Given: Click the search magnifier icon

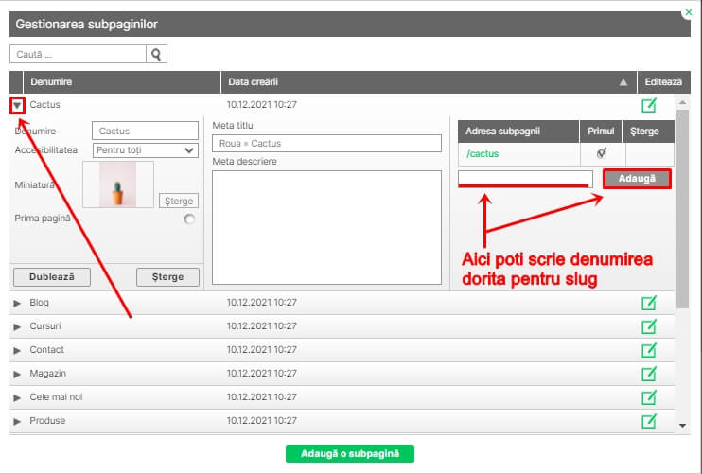Looking at the screenshot, I should click(157, 55).
